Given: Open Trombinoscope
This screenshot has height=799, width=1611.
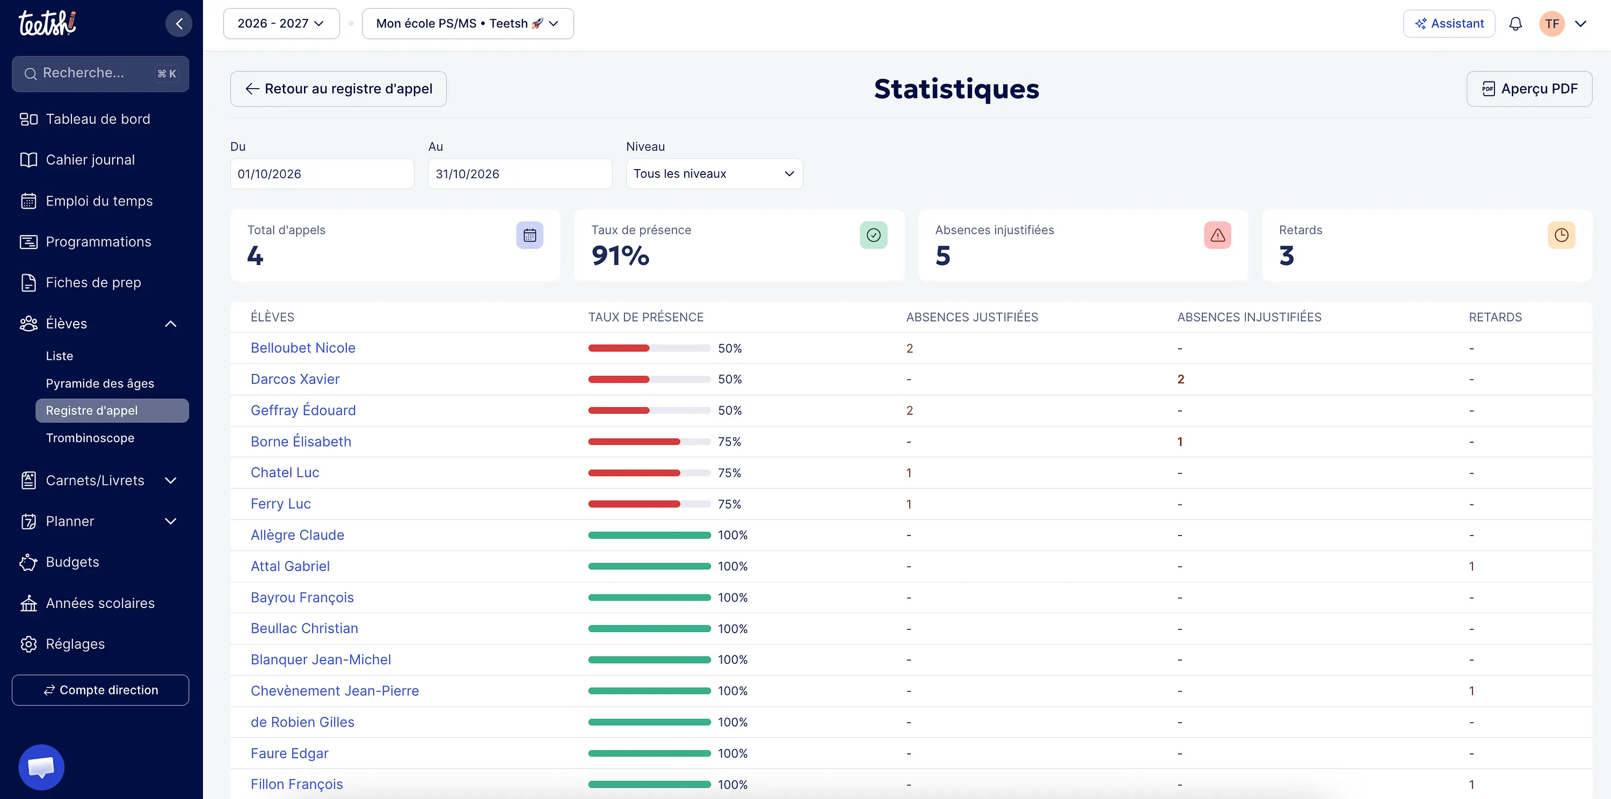Looking at the screenshot, I should coord(90,438).
